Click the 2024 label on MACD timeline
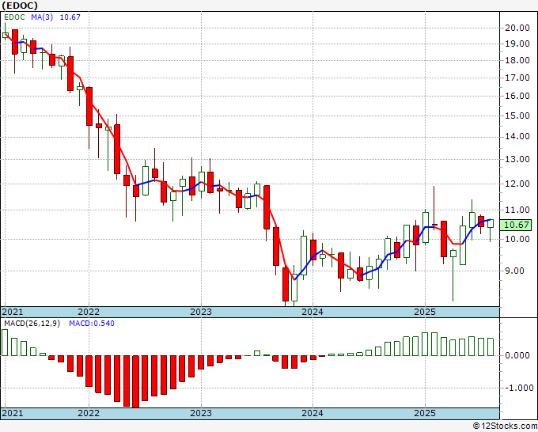This screenshot has width=538, height=432. tap(313, 413)
